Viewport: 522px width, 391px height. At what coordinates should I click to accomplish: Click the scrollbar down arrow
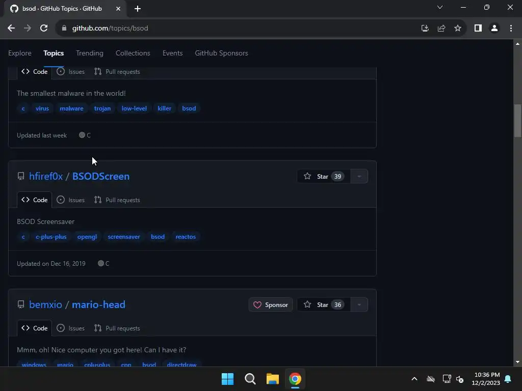[517, 362]
